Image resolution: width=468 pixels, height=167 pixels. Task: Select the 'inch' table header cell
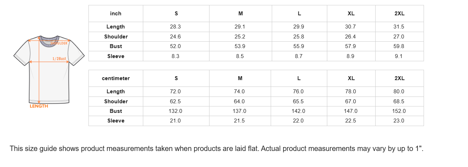(x=116, y=14)
